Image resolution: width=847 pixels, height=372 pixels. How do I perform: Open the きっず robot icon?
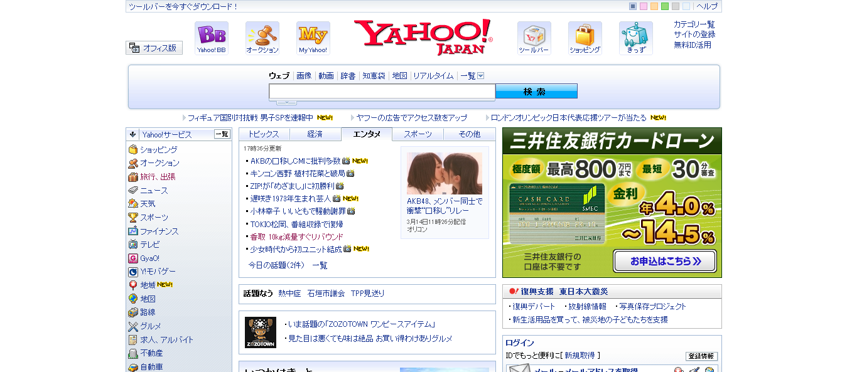pyautogui.click(x=636, y=38)
